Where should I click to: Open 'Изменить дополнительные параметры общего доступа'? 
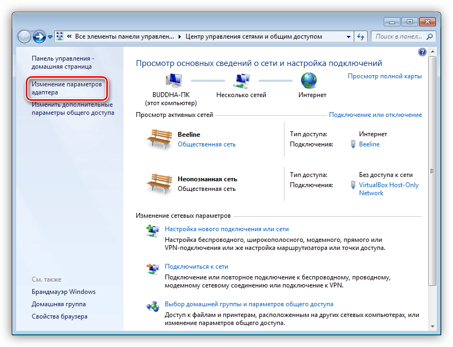click(x=73, y=108)
